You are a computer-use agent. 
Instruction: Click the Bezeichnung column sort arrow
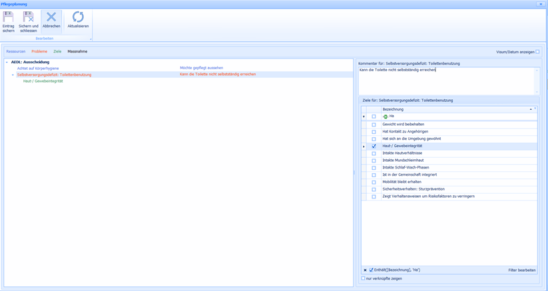point(530,109)
